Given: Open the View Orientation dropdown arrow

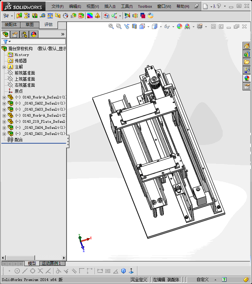Looking at the screenshot, I should click(148, 27).
